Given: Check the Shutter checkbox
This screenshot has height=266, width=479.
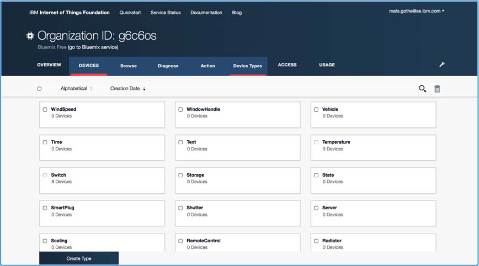Looking at the screenshot, I should [x=180, y=208].
